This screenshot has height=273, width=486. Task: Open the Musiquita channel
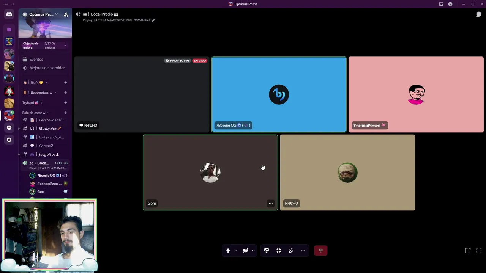click(x=45, y=129)
